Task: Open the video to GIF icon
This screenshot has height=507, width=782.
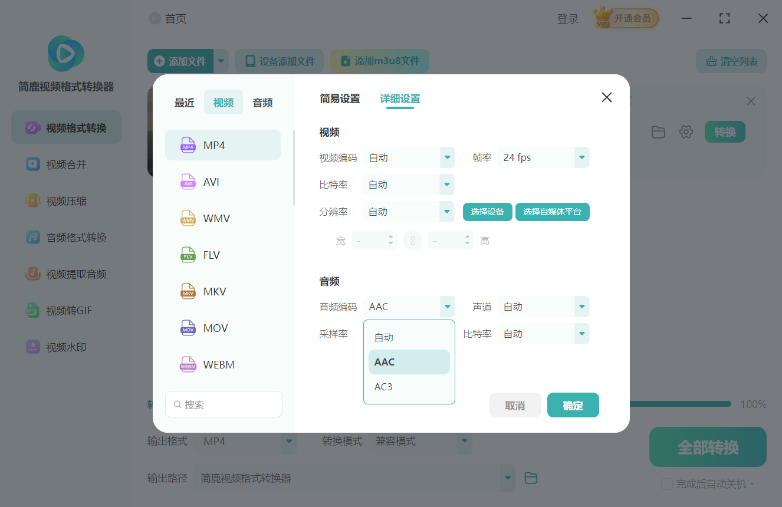Action: point(32,310)
